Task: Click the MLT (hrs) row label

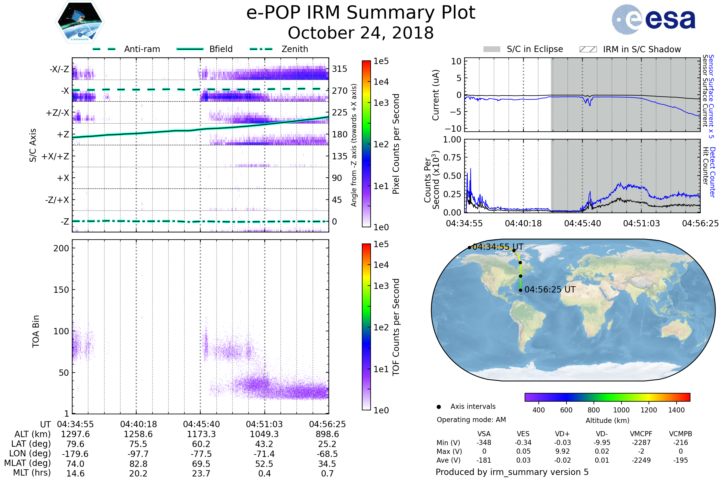Action: coord(32,473)
